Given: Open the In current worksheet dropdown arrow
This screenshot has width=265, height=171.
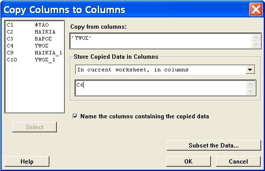Looking at the screenshot, I should [x=250, y=70].
